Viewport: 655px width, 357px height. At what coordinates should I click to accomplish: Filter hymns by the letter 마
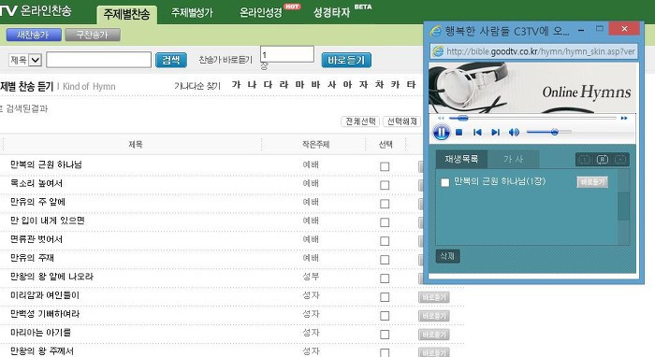[299, 85]
